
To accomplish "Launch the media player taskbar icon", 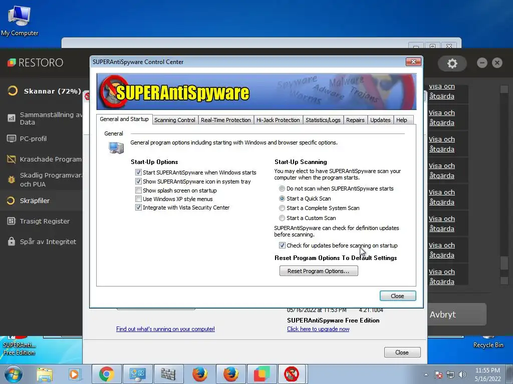I will [74, 374].
